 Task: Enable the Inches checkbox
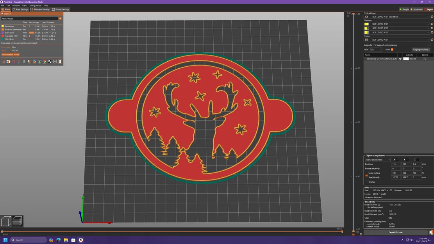(x=367, y=182)
